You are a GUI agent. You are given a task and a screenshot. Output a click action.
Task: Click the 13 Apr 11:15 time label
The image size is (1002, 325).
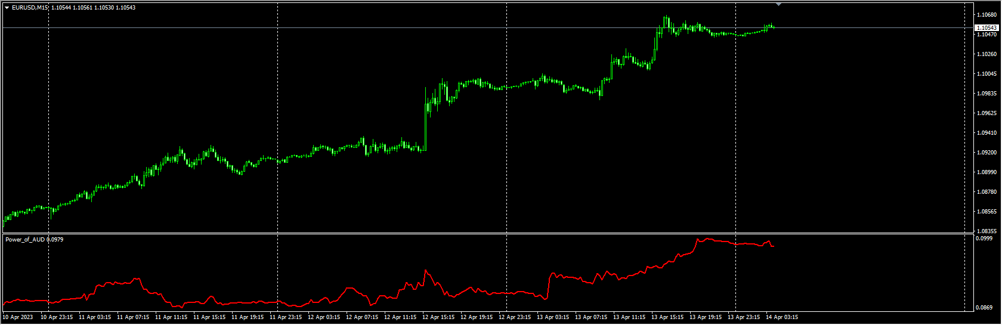click(629, 317)
